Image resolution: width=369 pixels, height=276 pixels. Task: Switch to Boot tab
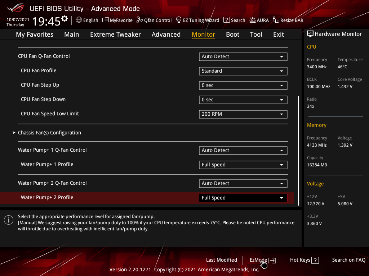[x=232, y=34]
